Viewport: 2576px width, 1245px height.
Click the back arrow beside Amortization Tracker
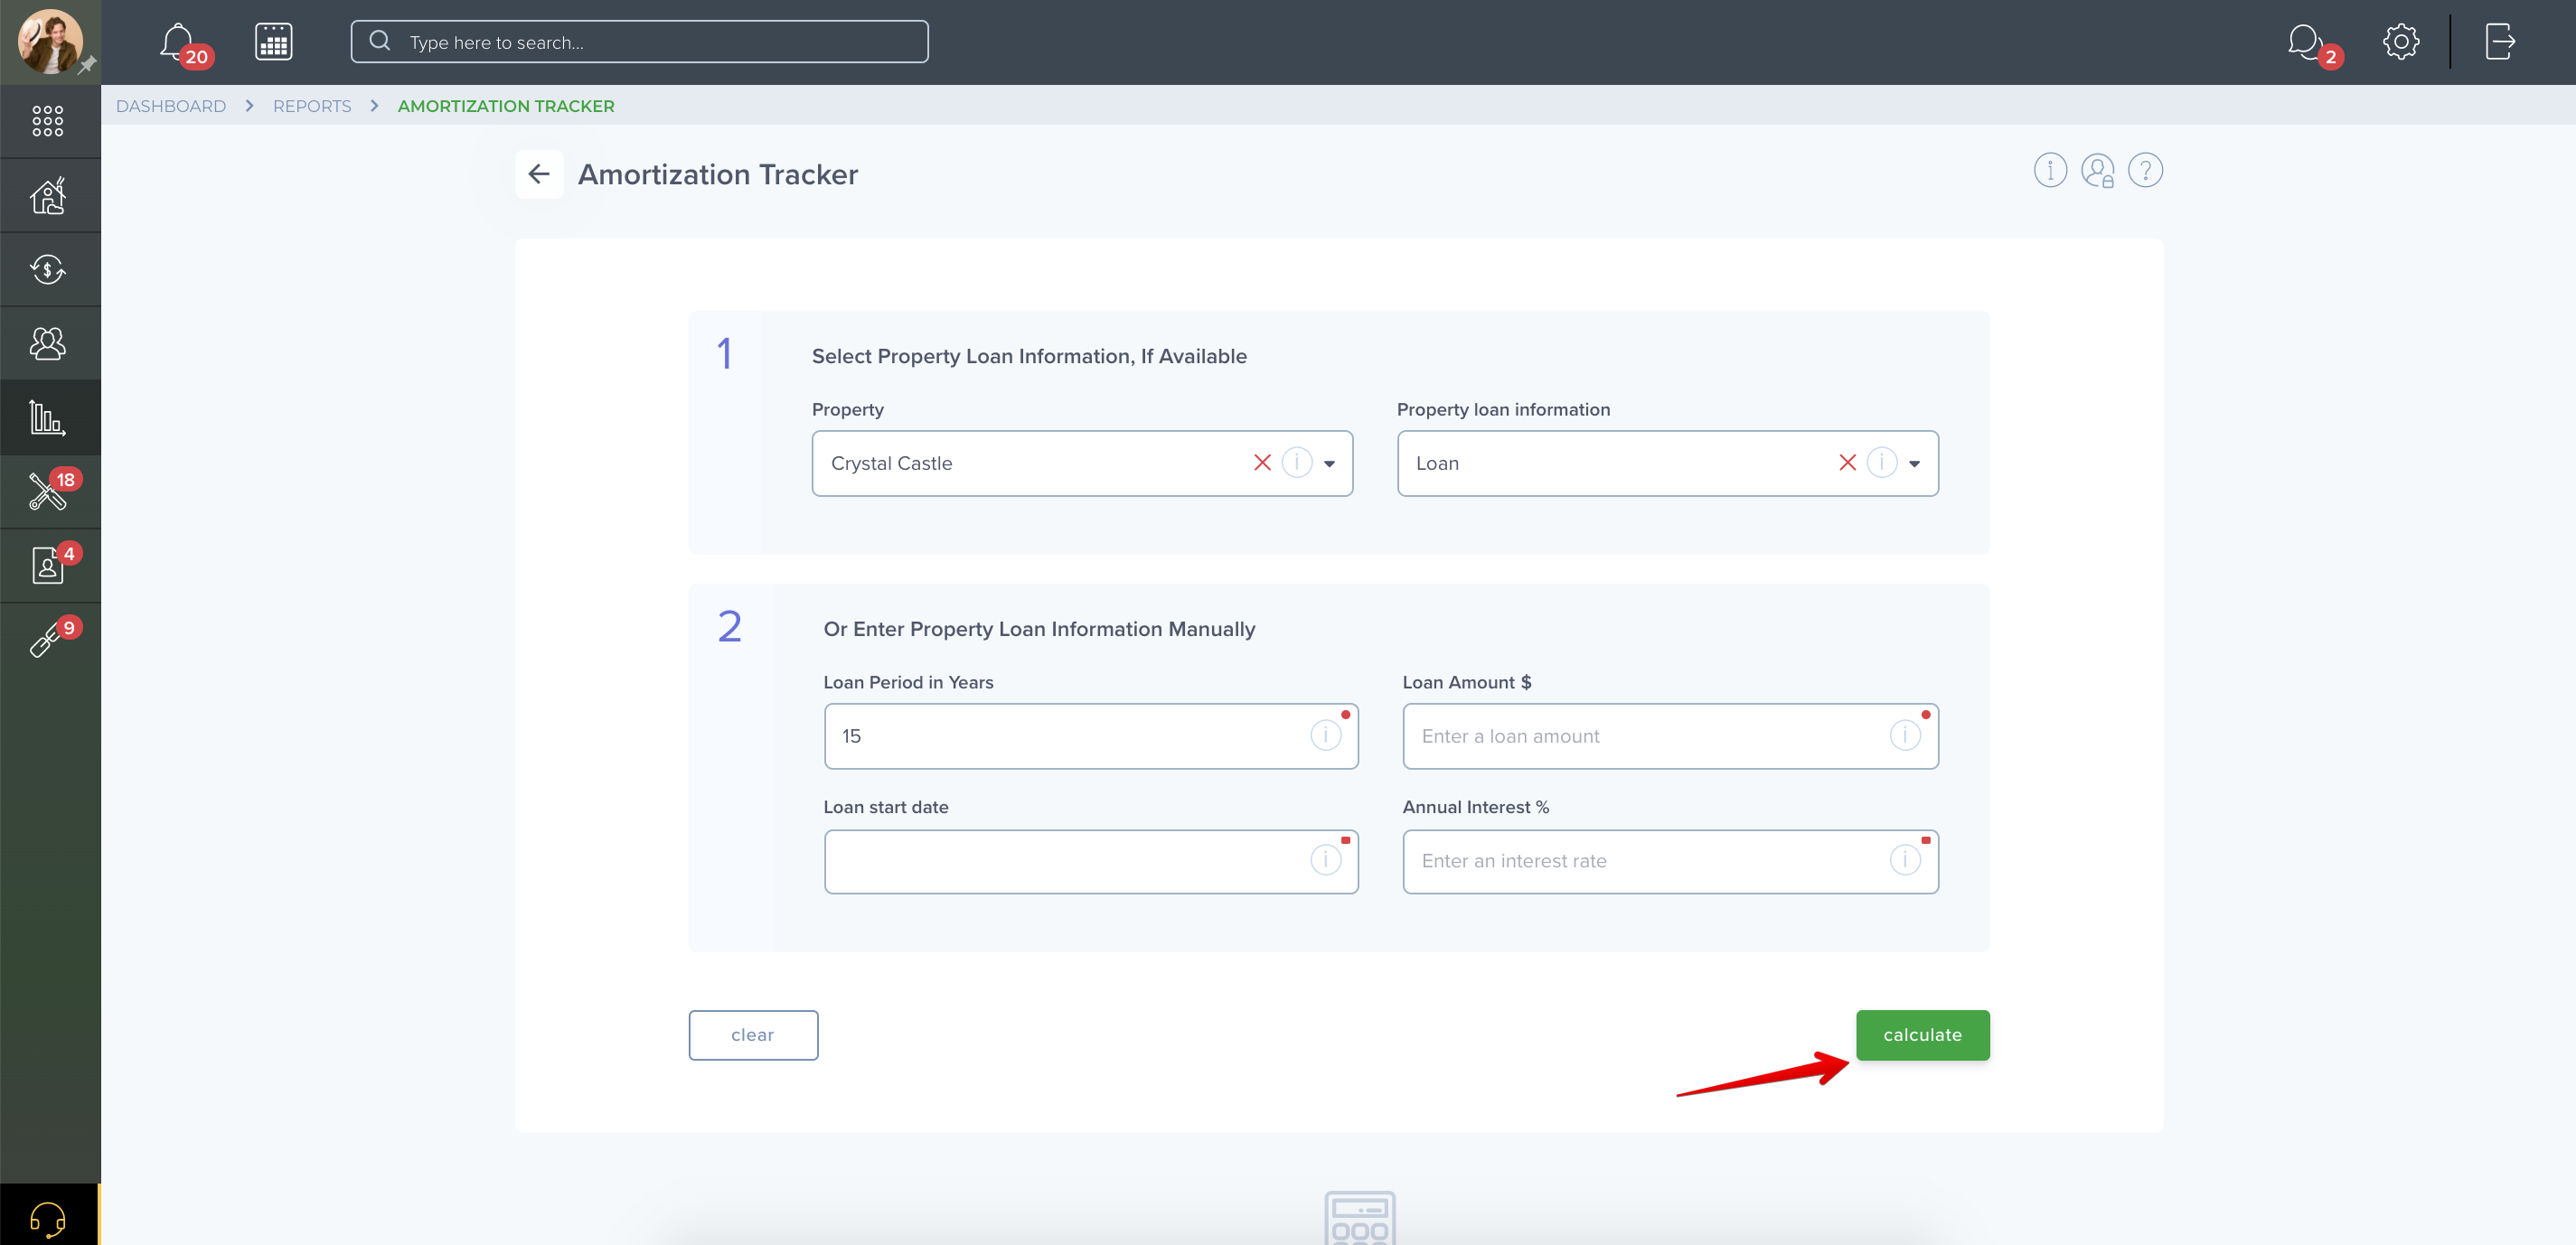[x=539, y=173]
